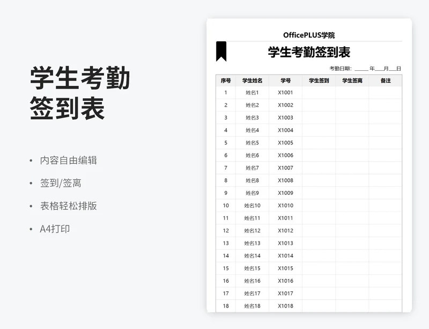Click bullet text '签到/签离'

(x=61, y=183)
